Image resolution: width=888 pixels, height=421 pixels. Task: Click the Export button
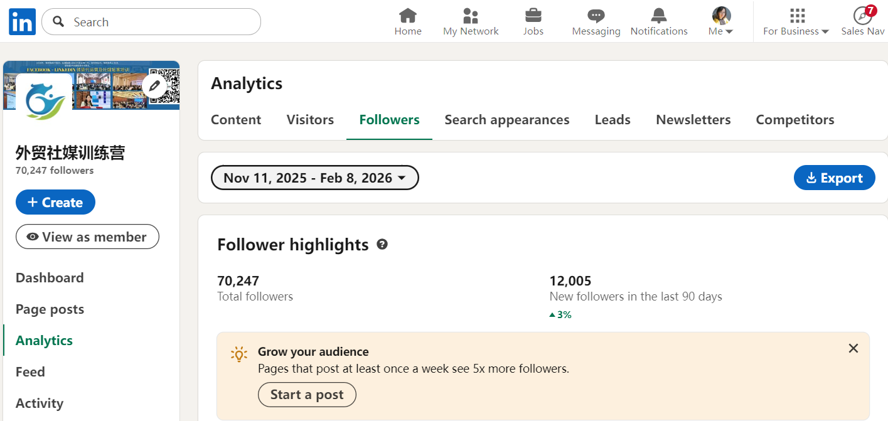pos(834,178)
